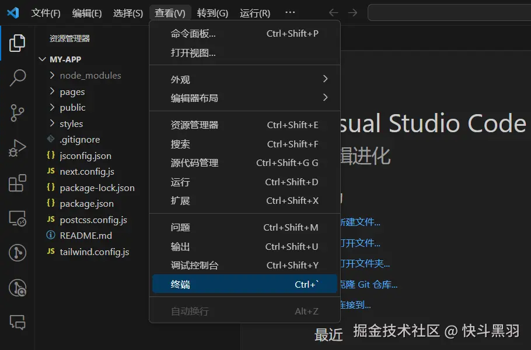Expand the pages folder
531x350 pixels.
click(52, 91)
